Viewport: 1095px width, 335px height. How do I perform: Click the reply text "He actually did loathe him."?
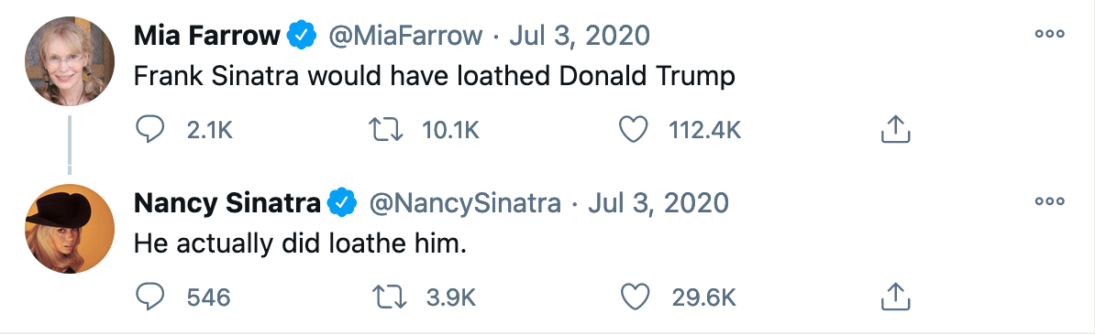tap(300, 243)
